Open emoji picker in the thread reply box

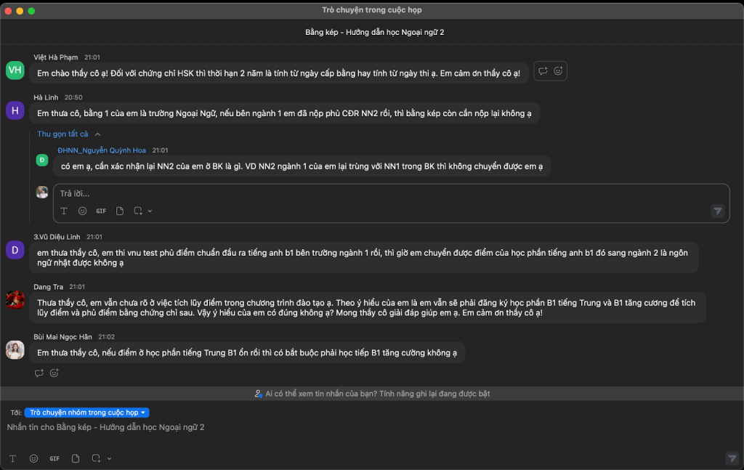pos(82,211)
